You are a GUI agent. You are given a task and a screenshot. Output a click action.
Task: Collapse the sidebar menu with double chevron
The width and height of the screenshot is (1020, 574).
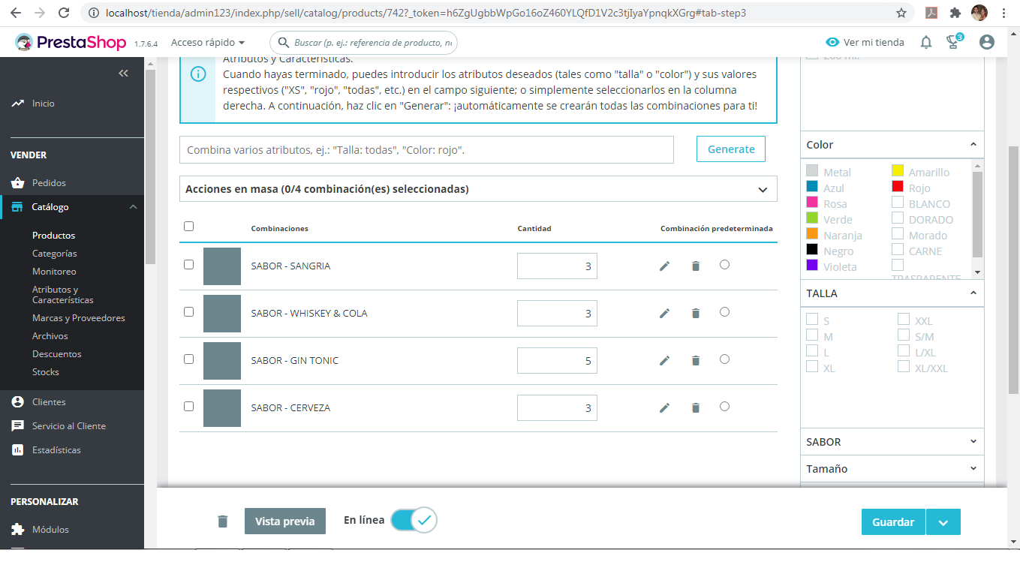point(124,73)
